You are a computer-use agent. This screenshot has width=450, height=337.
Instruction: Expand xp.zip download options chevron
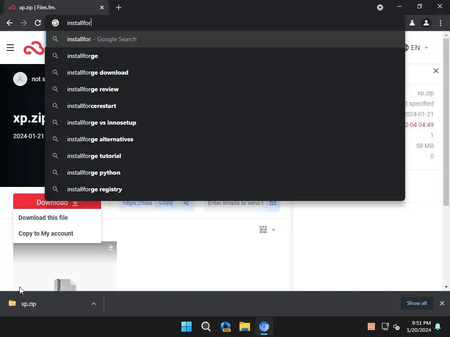[94, 304]
